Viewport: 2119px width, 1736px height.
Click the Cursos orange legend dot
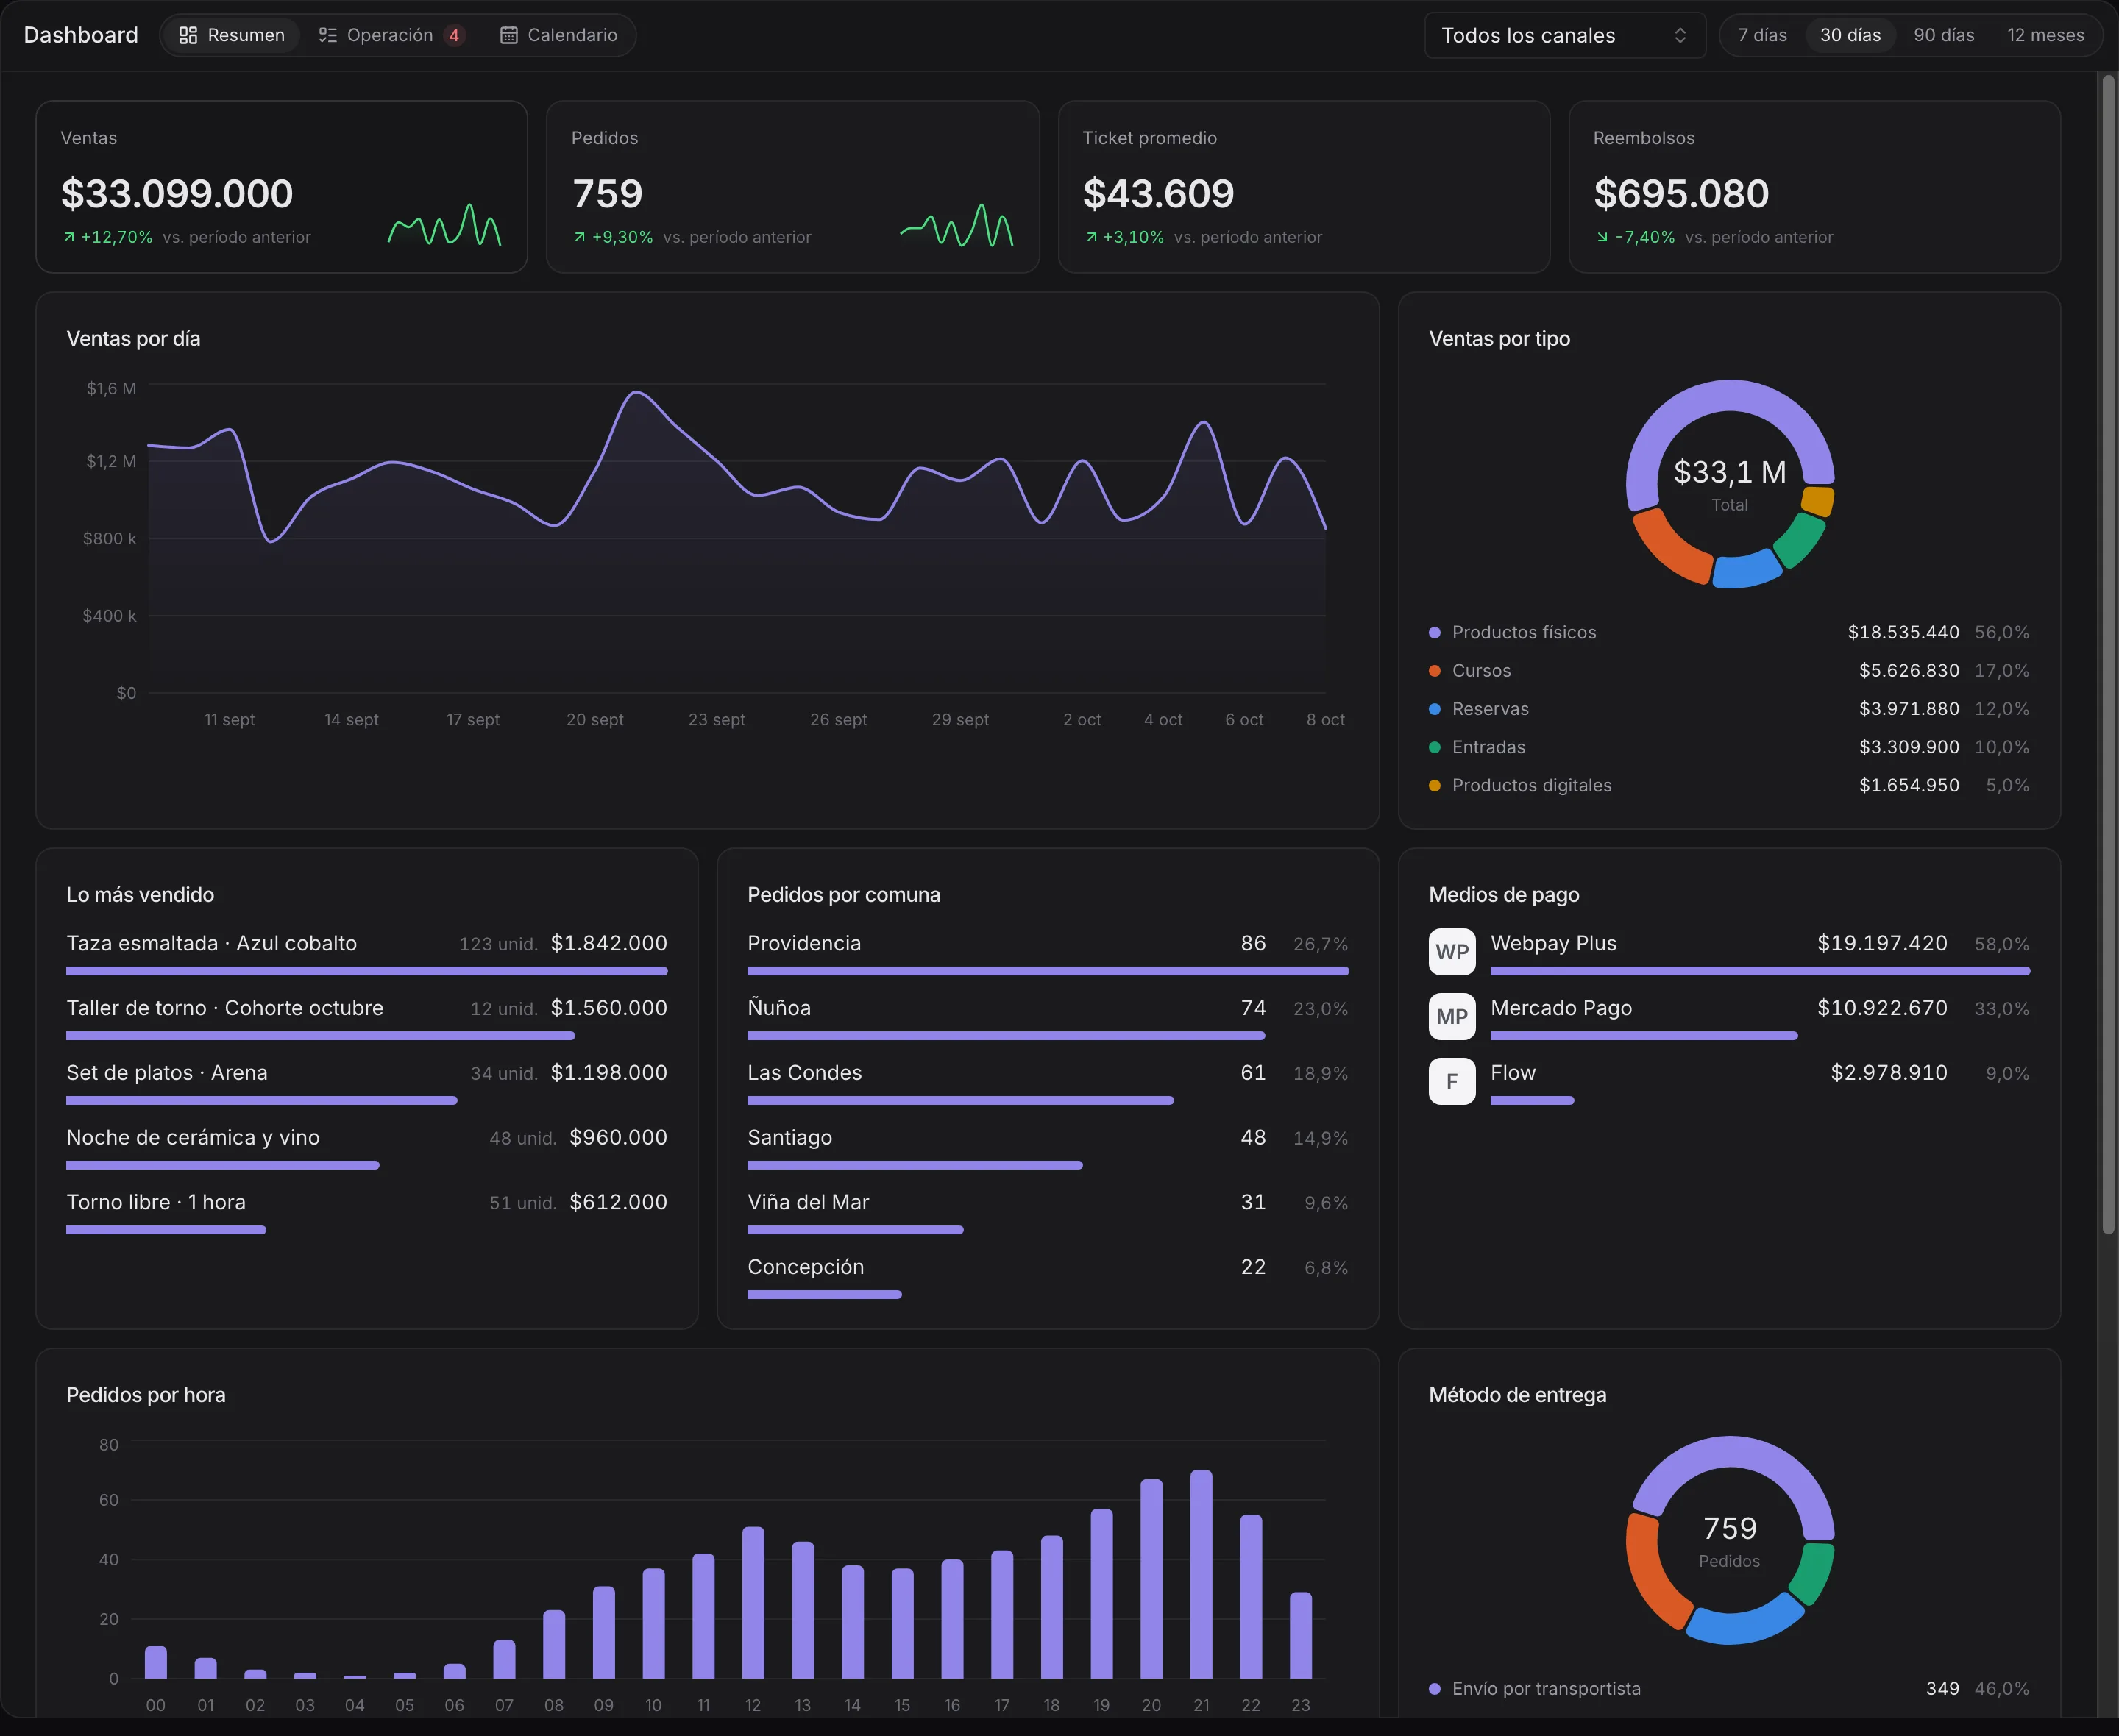pos(1435,671)
